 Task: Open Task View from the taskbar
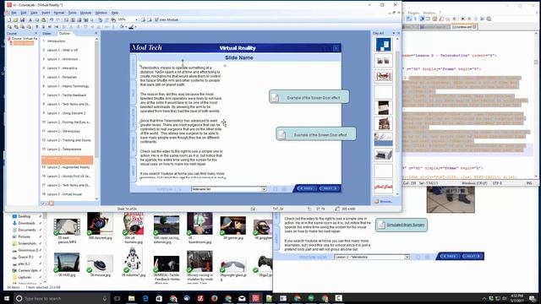coord(117,298)
